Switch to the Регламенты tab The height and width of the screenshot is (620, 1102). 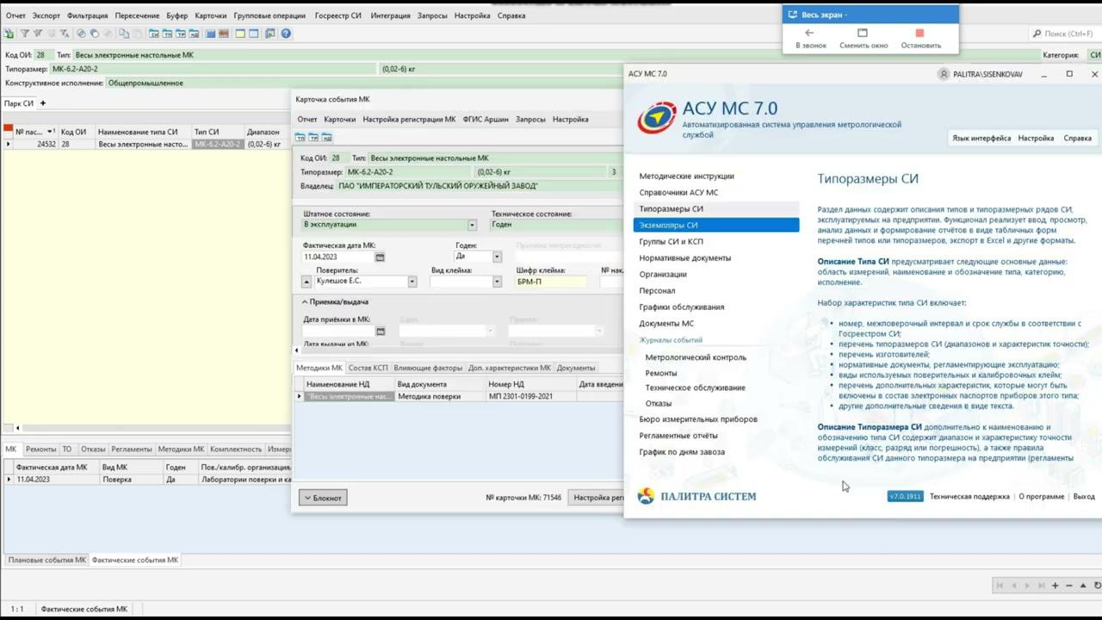point(132,449)
